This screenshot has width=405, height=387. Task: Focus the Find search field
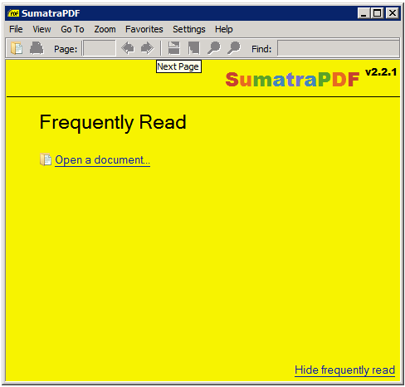tap(339, 48)
